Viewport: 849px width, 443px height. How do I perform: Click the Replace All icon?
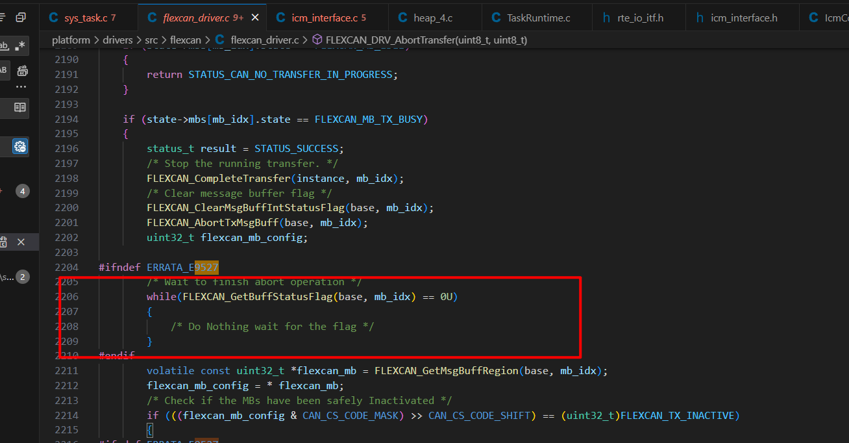pyautogui.click(x=23, y=70)
